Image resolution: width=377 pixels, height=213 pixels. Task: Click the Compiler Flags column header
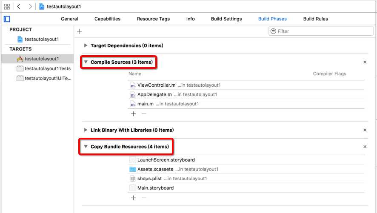[330, 74]
